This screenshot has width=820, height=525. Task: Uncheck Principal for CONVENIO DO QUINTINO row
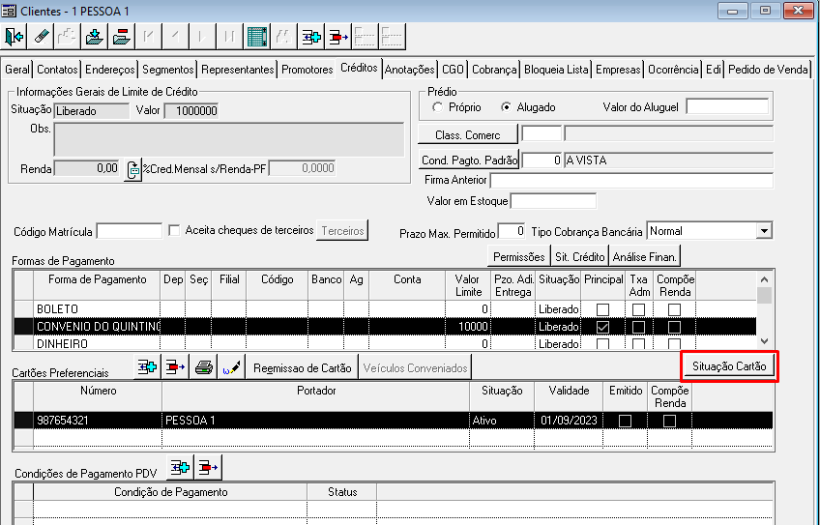click(602, 327)
